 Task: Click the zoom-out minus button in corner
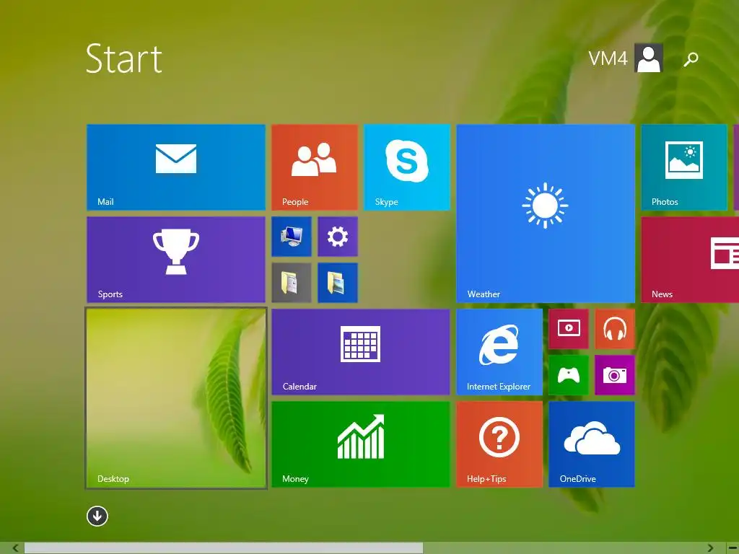pos(733,548)
